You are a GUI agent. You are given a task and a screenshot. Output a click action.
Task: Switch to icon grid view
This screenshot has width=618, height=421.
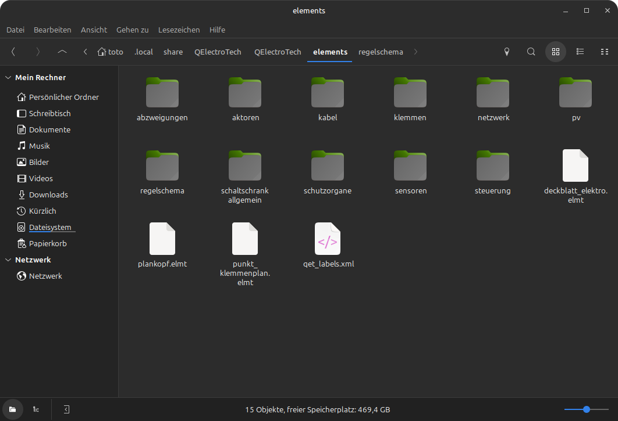[x=555, y=52]
